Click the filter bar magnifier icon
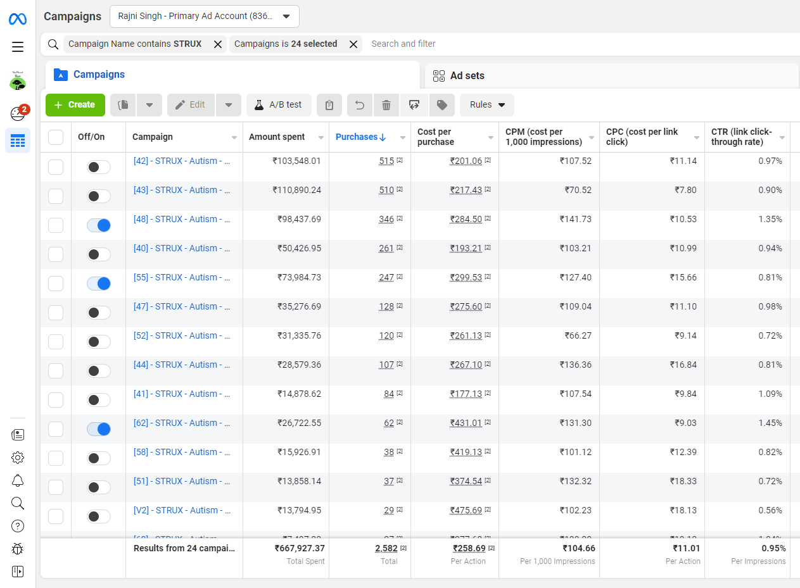800x588 pixels. point(53,44)
